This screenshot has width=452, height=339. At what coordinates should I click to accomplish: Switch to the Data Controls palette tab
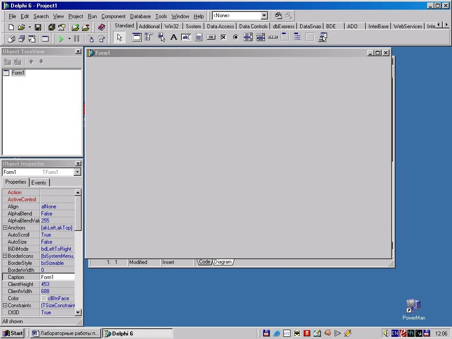point(253,26)
